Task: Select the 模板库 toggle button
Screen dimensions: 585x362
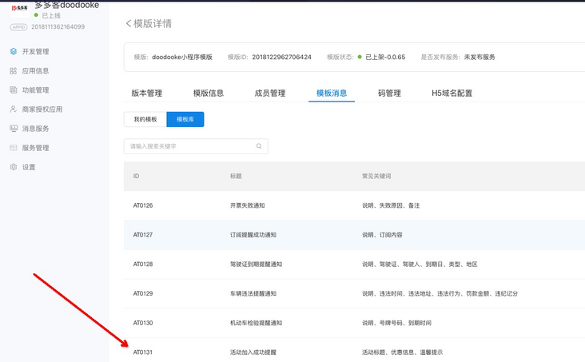Action: coord(185,119)
